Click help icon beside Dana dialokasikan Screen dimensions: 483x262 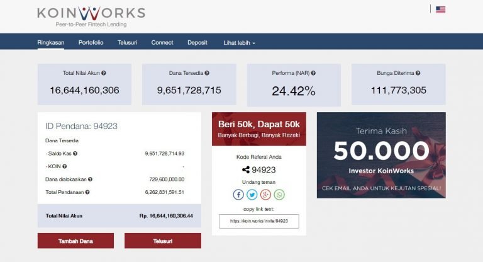tap(91, 179)
